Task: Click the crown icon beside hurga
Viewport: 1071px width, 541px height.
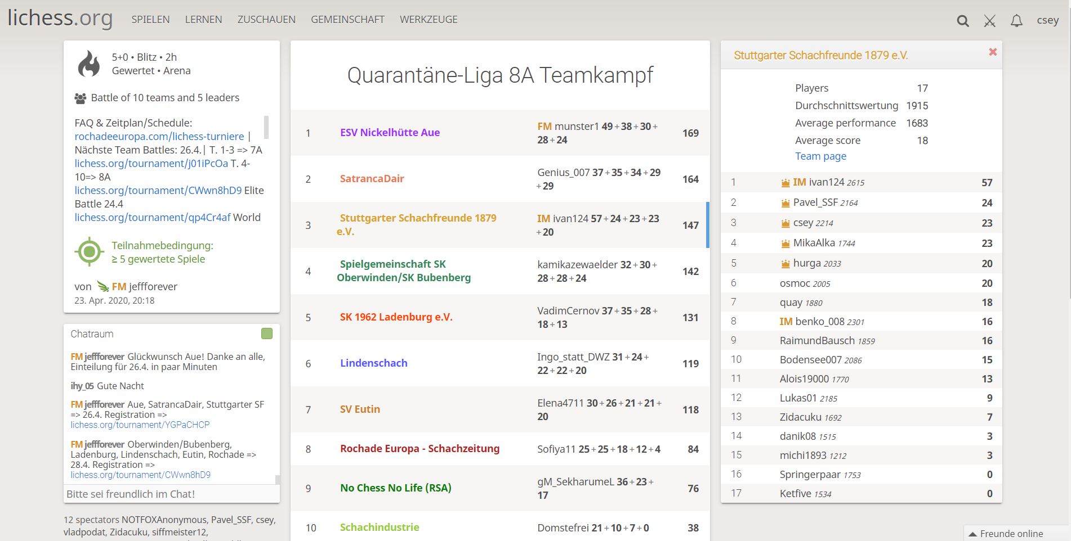Action: pos(786,264)
